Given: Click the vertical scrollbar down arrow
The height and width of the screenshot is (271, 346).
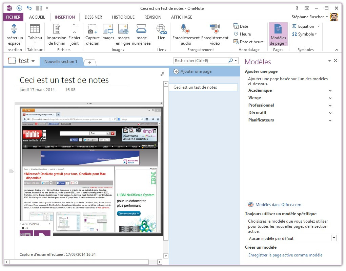Looking at the screenshot, I should (x=166, y=256).
